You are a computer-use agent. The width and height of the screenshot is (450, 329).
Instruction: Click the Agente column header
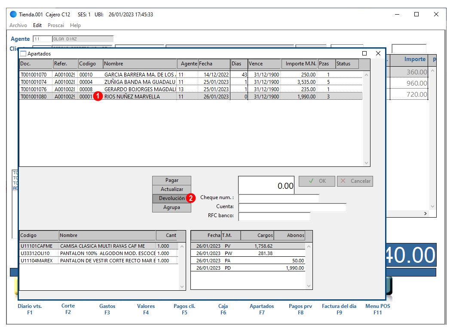tap(187, 64)
